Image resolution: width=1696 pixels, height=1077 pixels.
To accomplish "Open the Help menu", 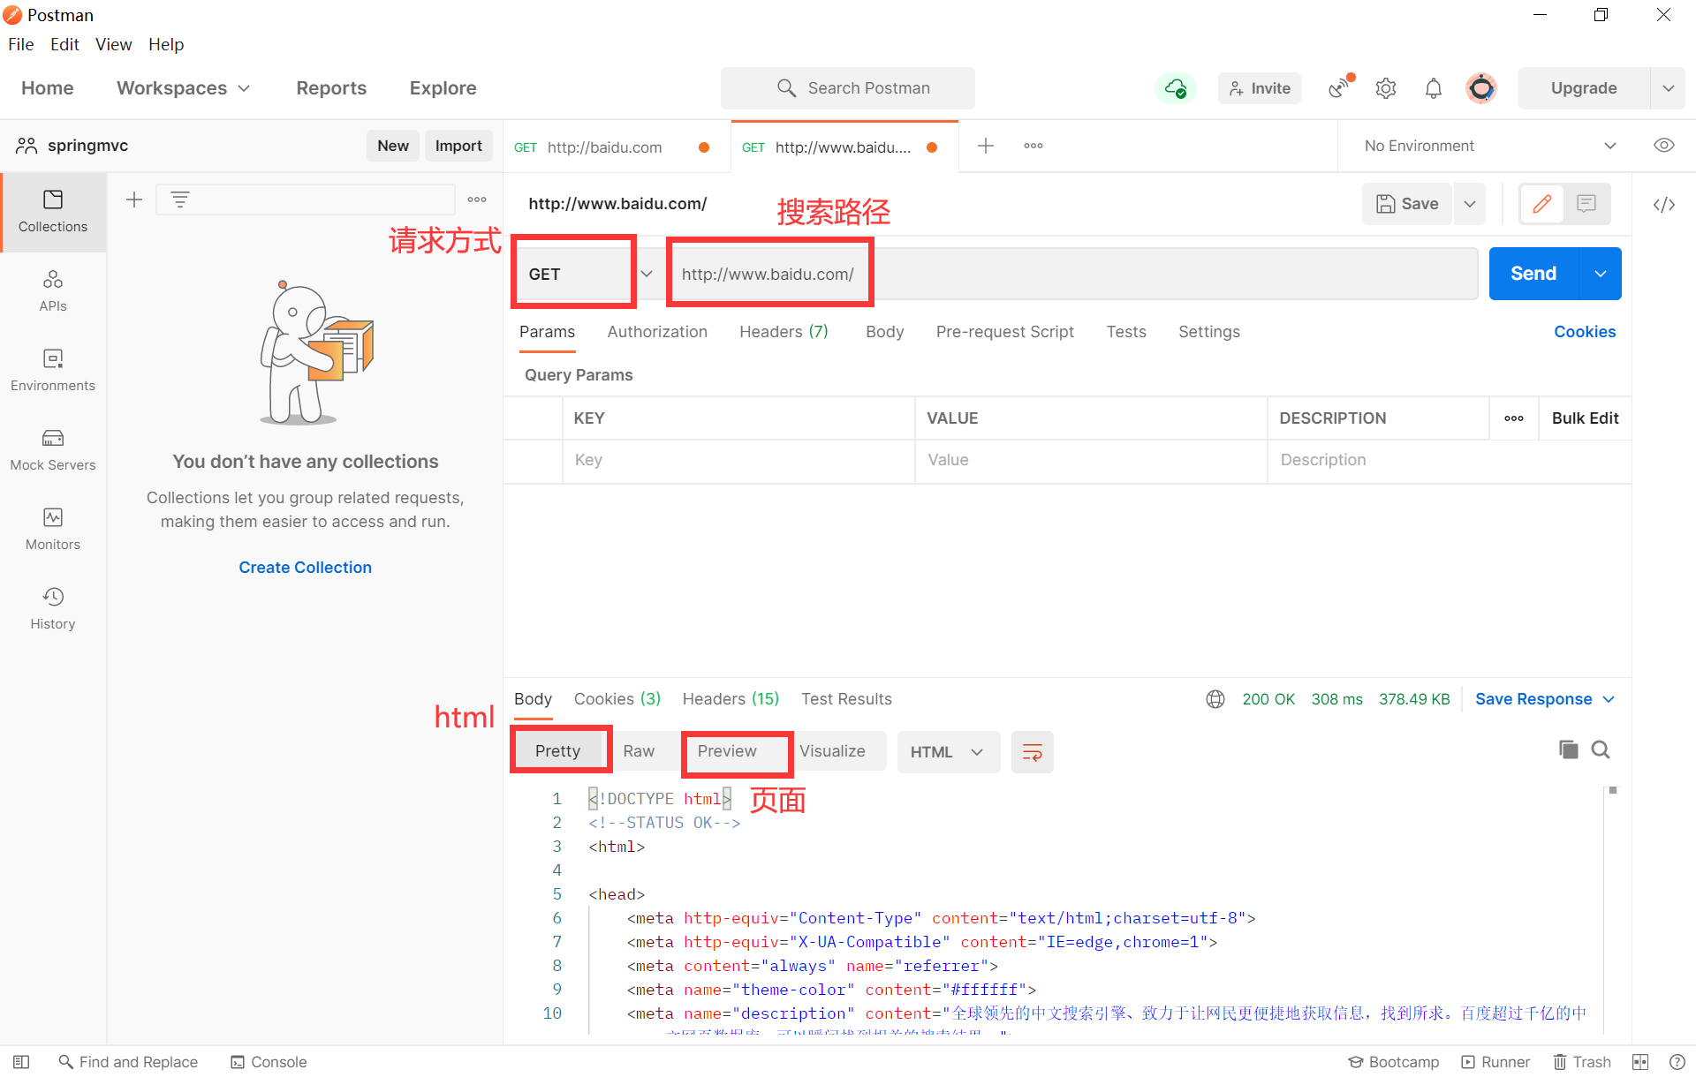I will (x=166, y=44).
